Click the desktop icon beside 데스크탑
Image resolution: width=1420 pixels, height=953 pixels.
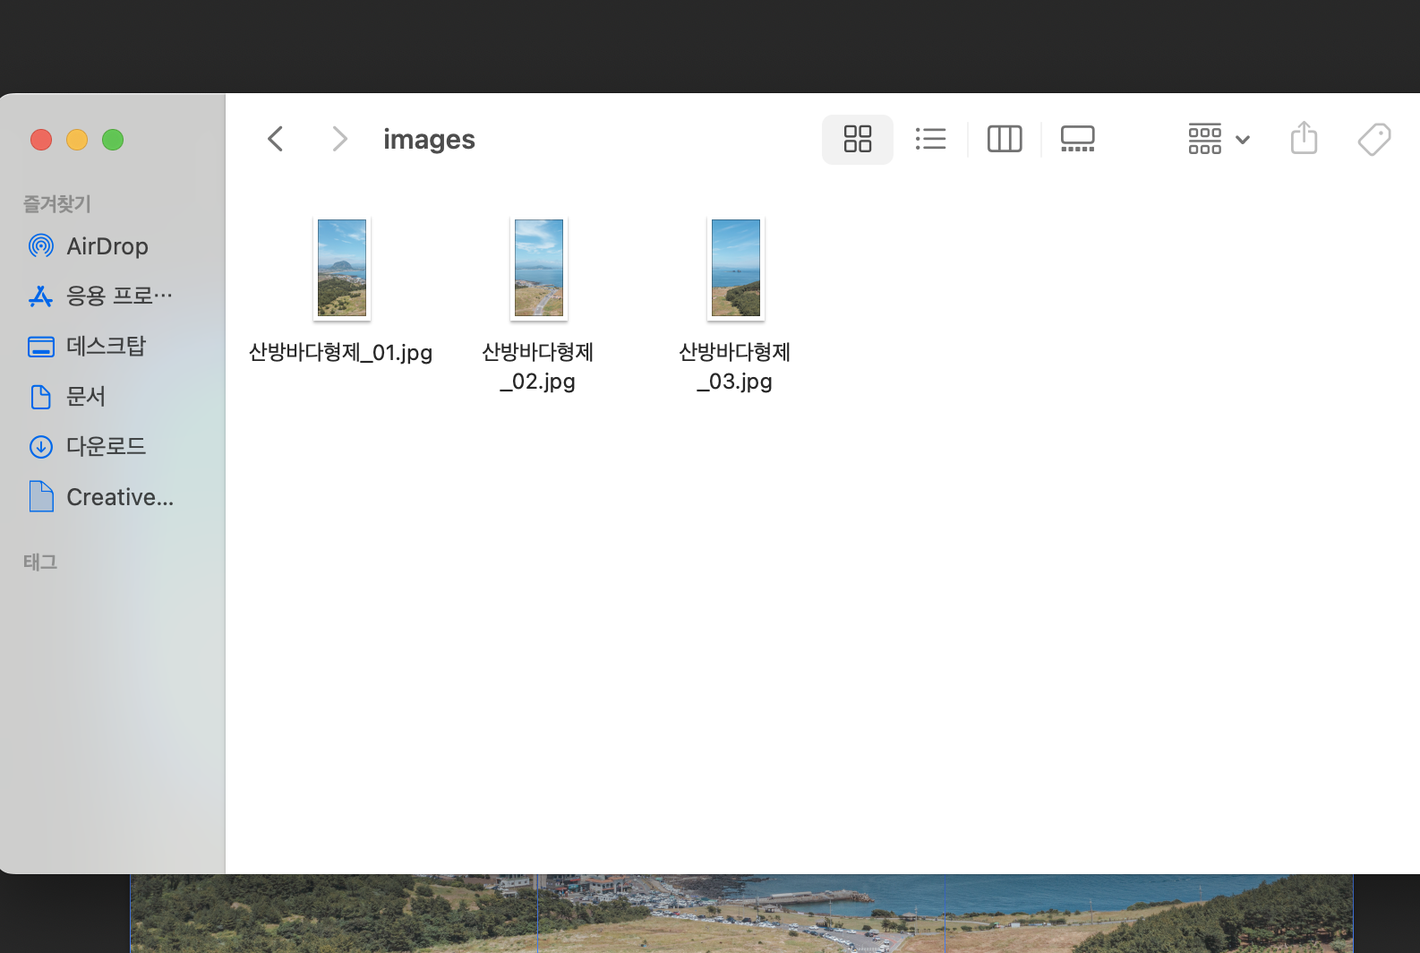point(41,346)
